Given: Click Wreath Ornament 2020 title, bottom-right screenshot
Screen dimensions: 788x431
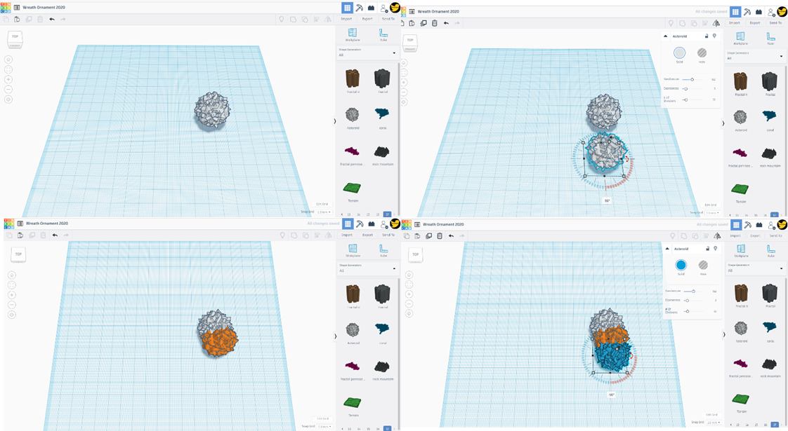Looking at the screenshot, I should 442,224.
